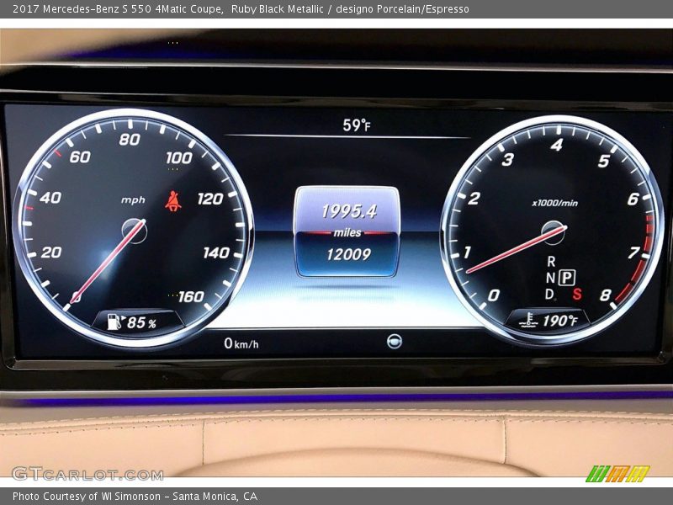This screenshot has height=505, width=673.
Task: Click the 8 mark on tachometer
Action: coord(606,295)
